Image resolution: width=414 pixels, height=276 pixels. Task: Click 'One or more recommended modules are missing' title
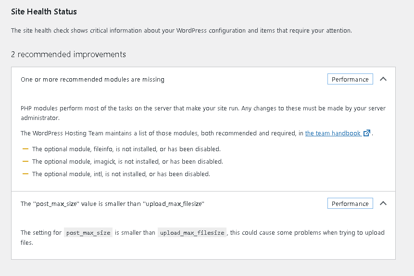point(92,80)
